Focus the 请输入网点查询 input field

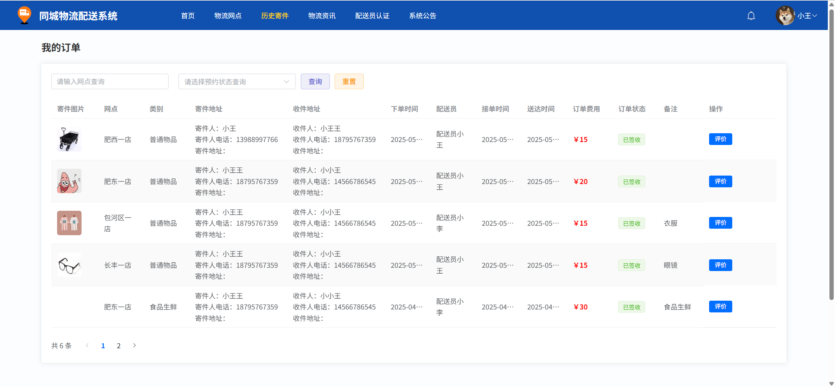[110, 81]
